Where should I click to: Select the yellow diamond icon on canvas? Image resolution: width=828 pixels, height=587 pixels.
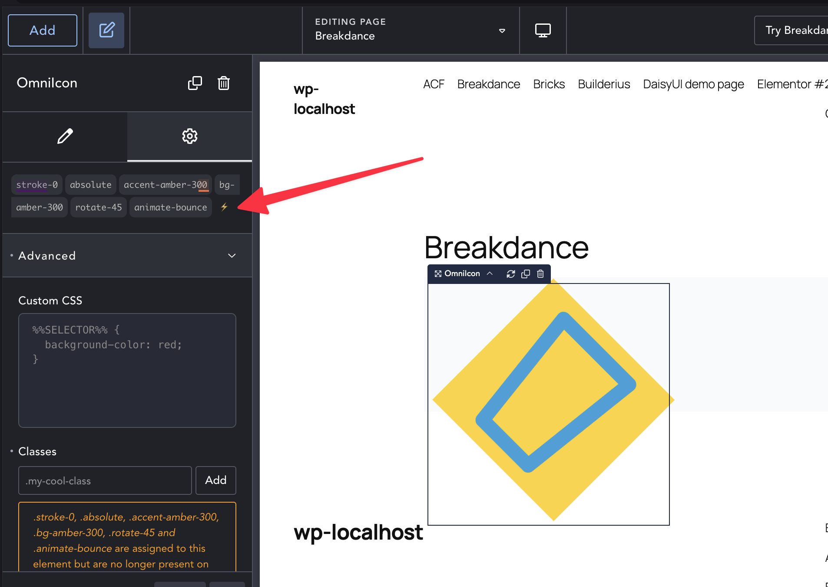coord(553,400)
